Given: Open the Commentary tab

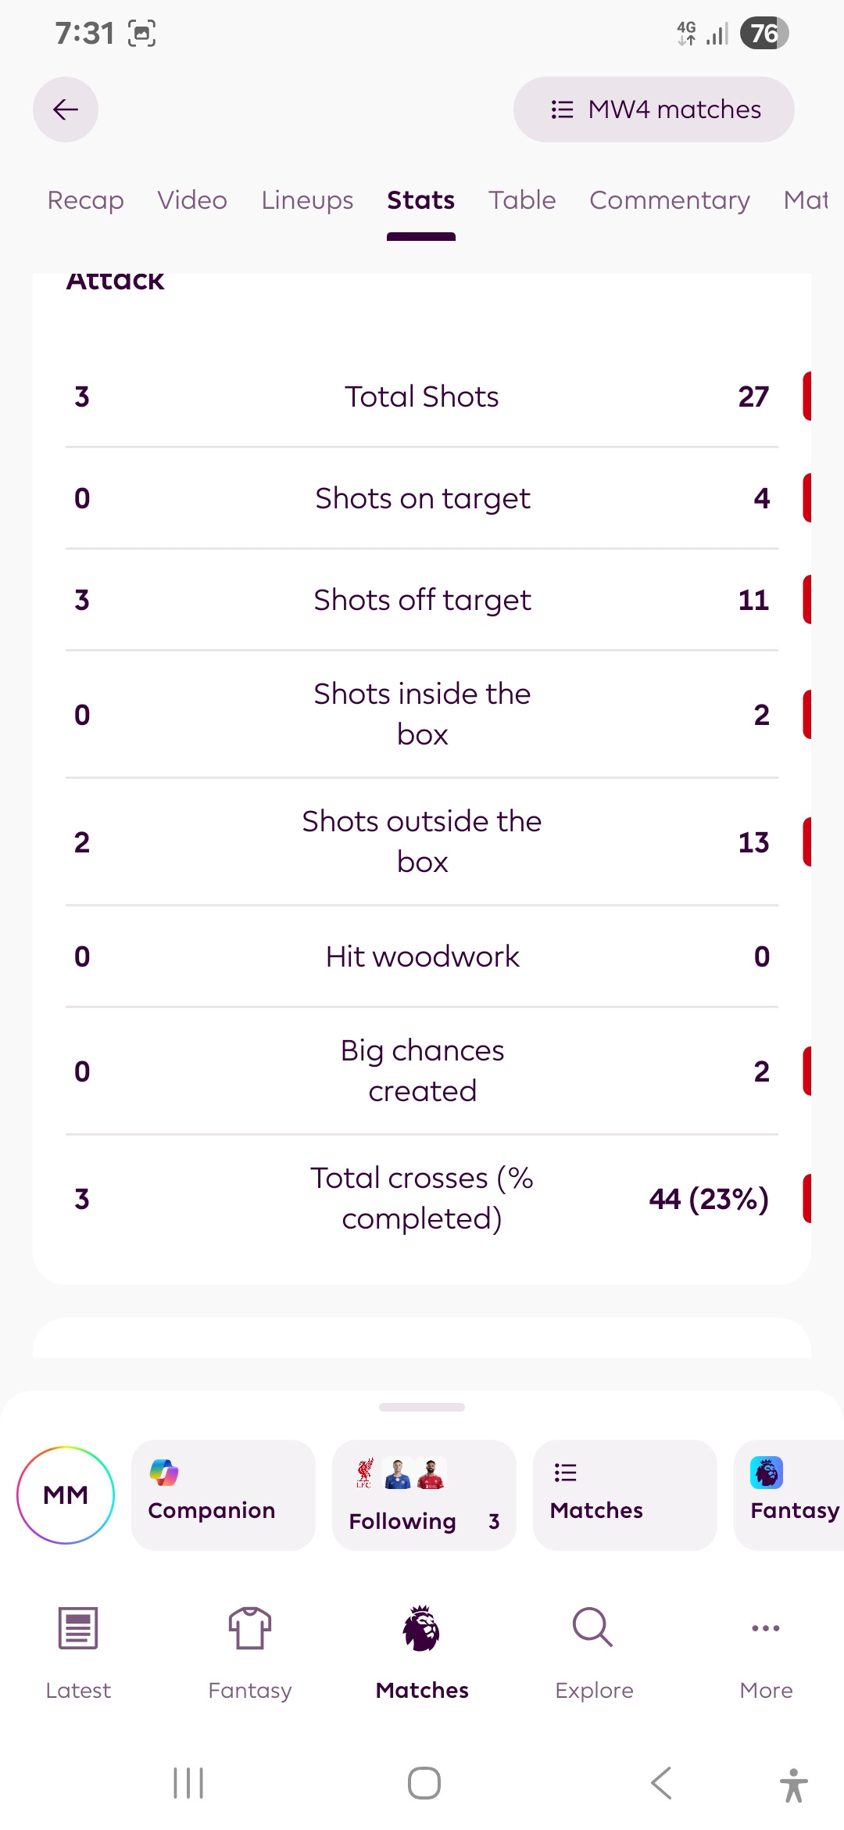Looking at the screenshot, I should coord(670,200).
